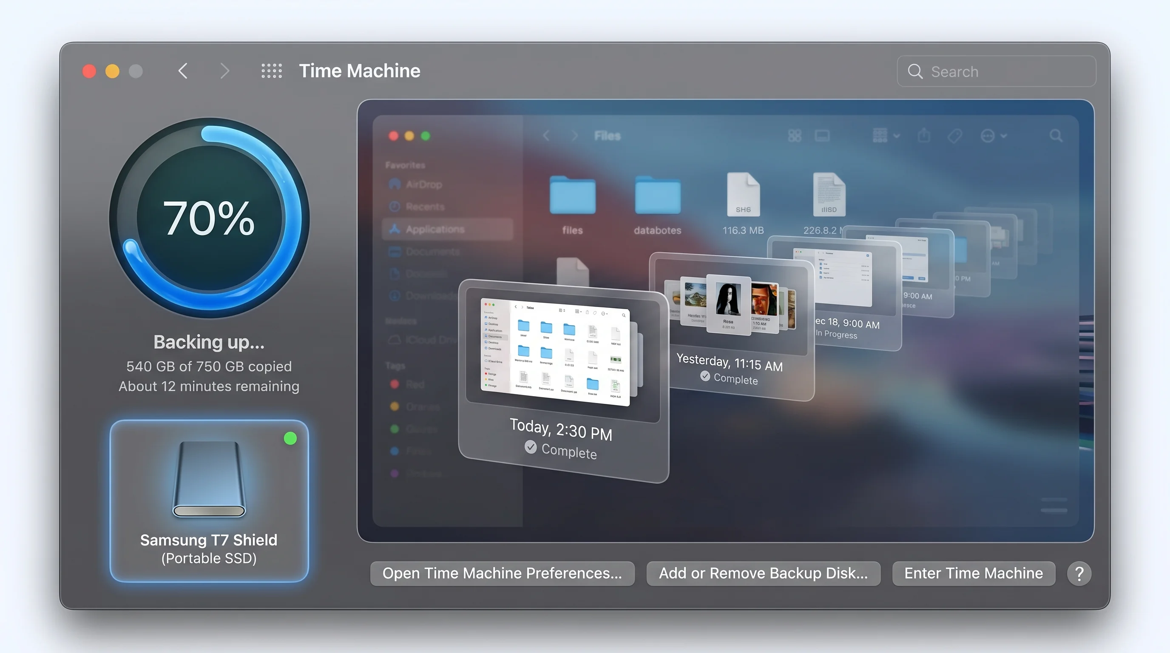
Task: Click Finder preview search magnifier
Action: coord(1056,136)
